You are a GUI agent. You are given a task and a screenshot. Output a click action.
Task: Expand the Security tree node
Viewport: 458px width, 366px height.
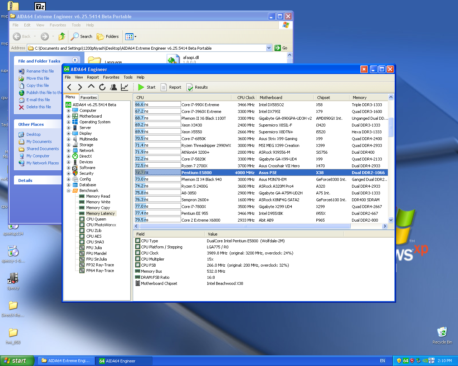pos(68,173)
